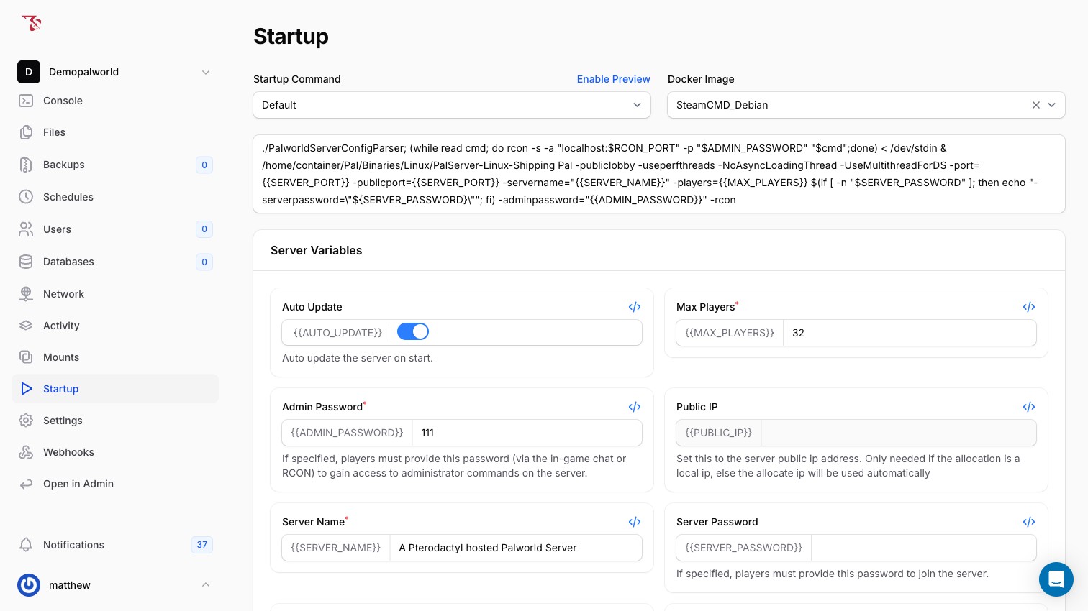Image resolution: width=1088 pixels, height=611 pixels.
Task: Open the Users page
Action: (x=115, y=229)
